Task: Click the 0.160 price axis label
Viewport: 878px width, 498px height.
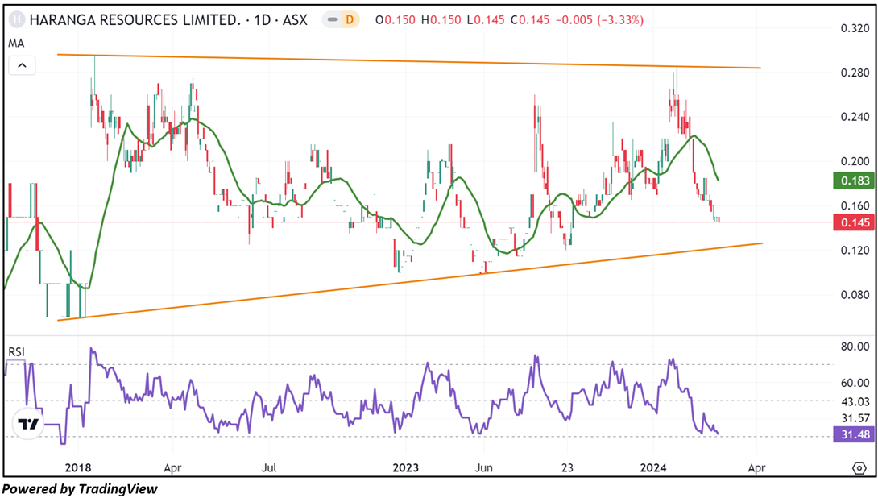Action: [x=855, y=205]
